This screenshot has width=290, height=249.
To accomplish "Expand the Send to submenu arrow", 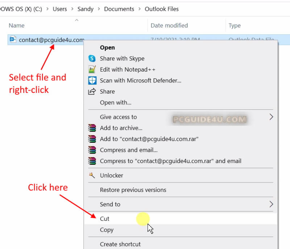I will point(271,204).
